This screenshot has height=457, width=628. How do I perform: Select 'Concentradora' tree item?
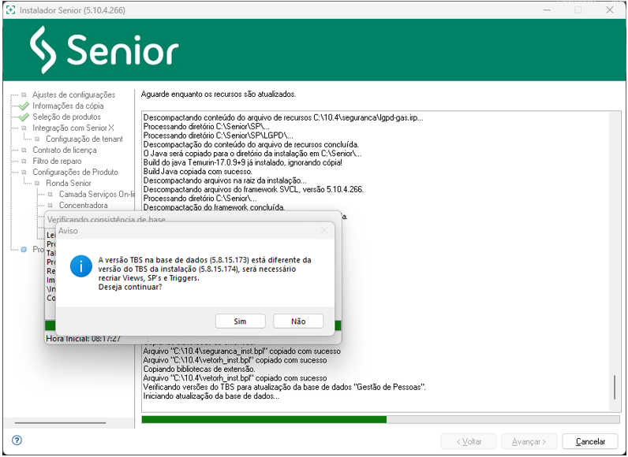click(84, 205)
